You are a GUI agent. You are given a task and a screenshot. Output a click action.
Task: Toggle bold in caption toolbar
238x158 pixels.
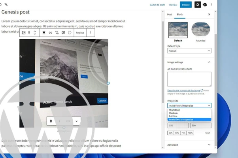(51, 121)
